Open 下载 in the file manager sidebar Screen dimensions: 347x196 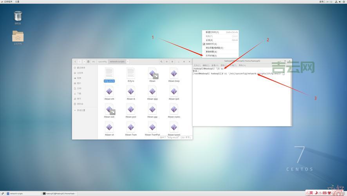[x=79, y=94]
